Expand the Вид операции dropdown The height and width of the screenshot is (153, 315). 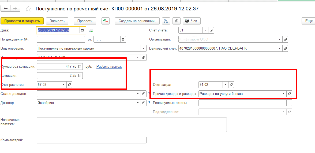(x=144, y=49)
